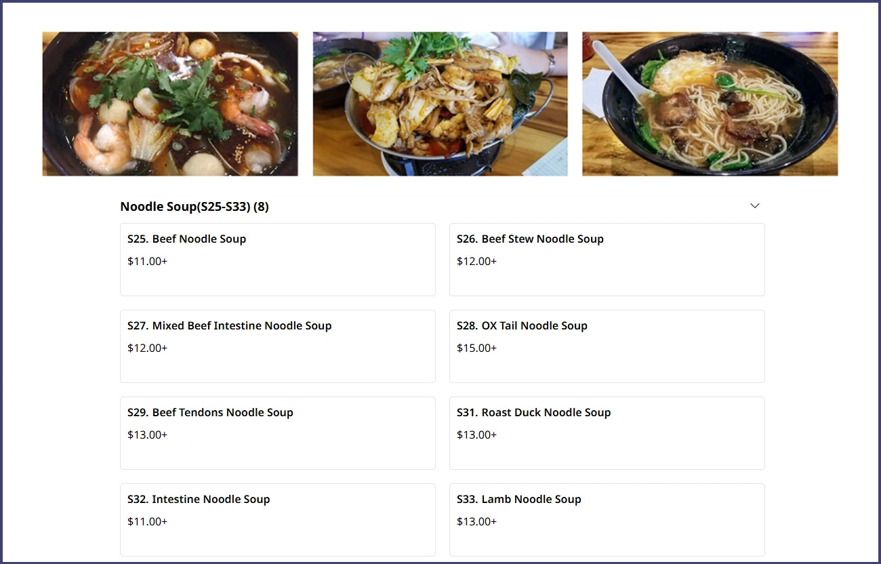Click the $12.00+ price under Beef Stew
Screen dimensions: 881x564
point(476,261)
